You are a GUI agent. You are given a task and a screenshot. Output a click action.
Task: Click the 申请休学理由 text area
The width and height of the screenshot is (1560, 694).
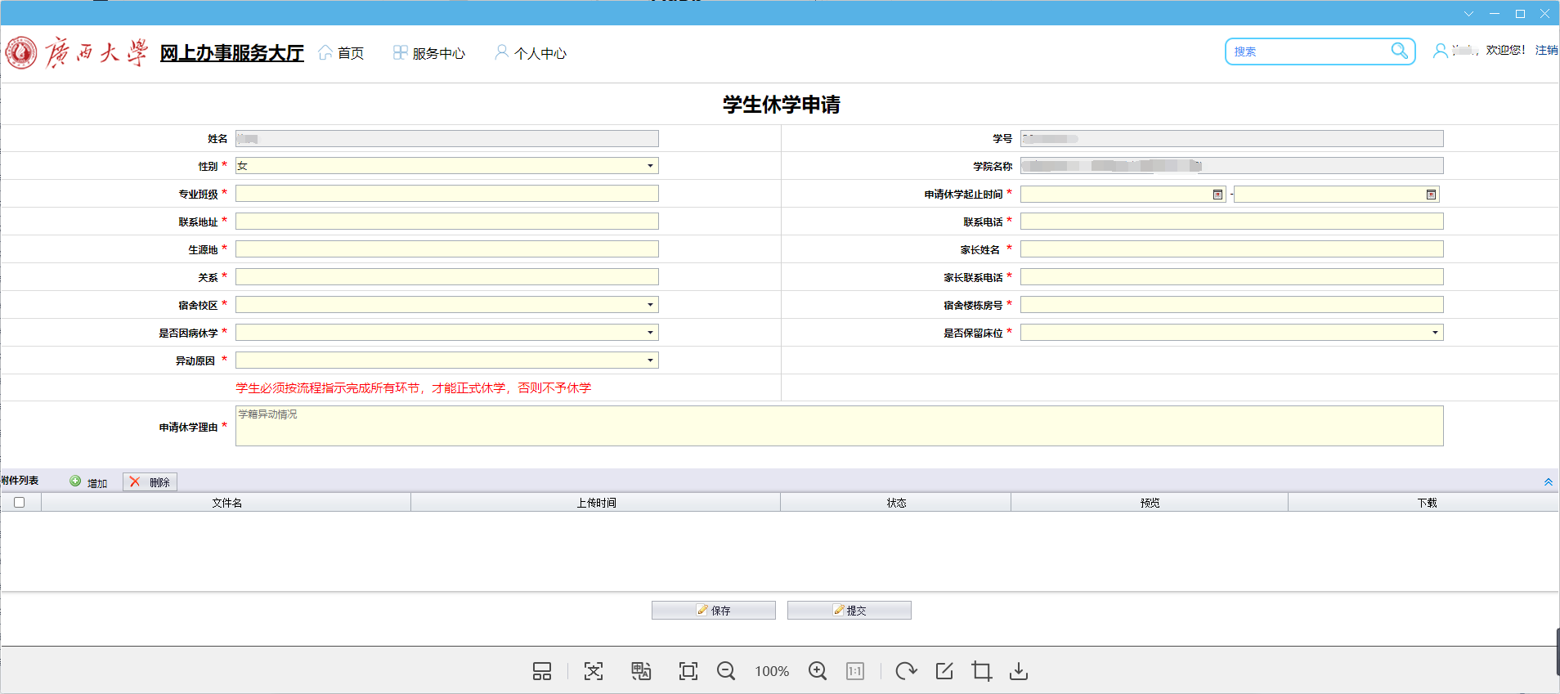[839, 426]
